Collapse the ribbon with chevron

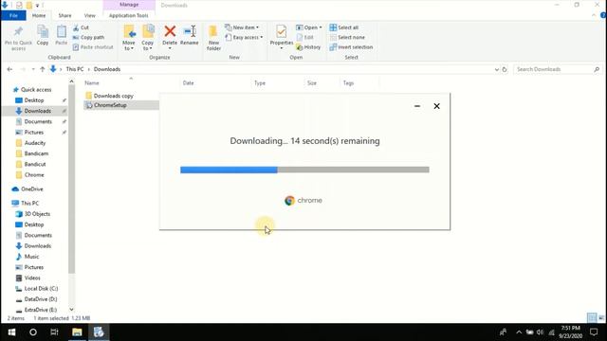tap(594, 15)
